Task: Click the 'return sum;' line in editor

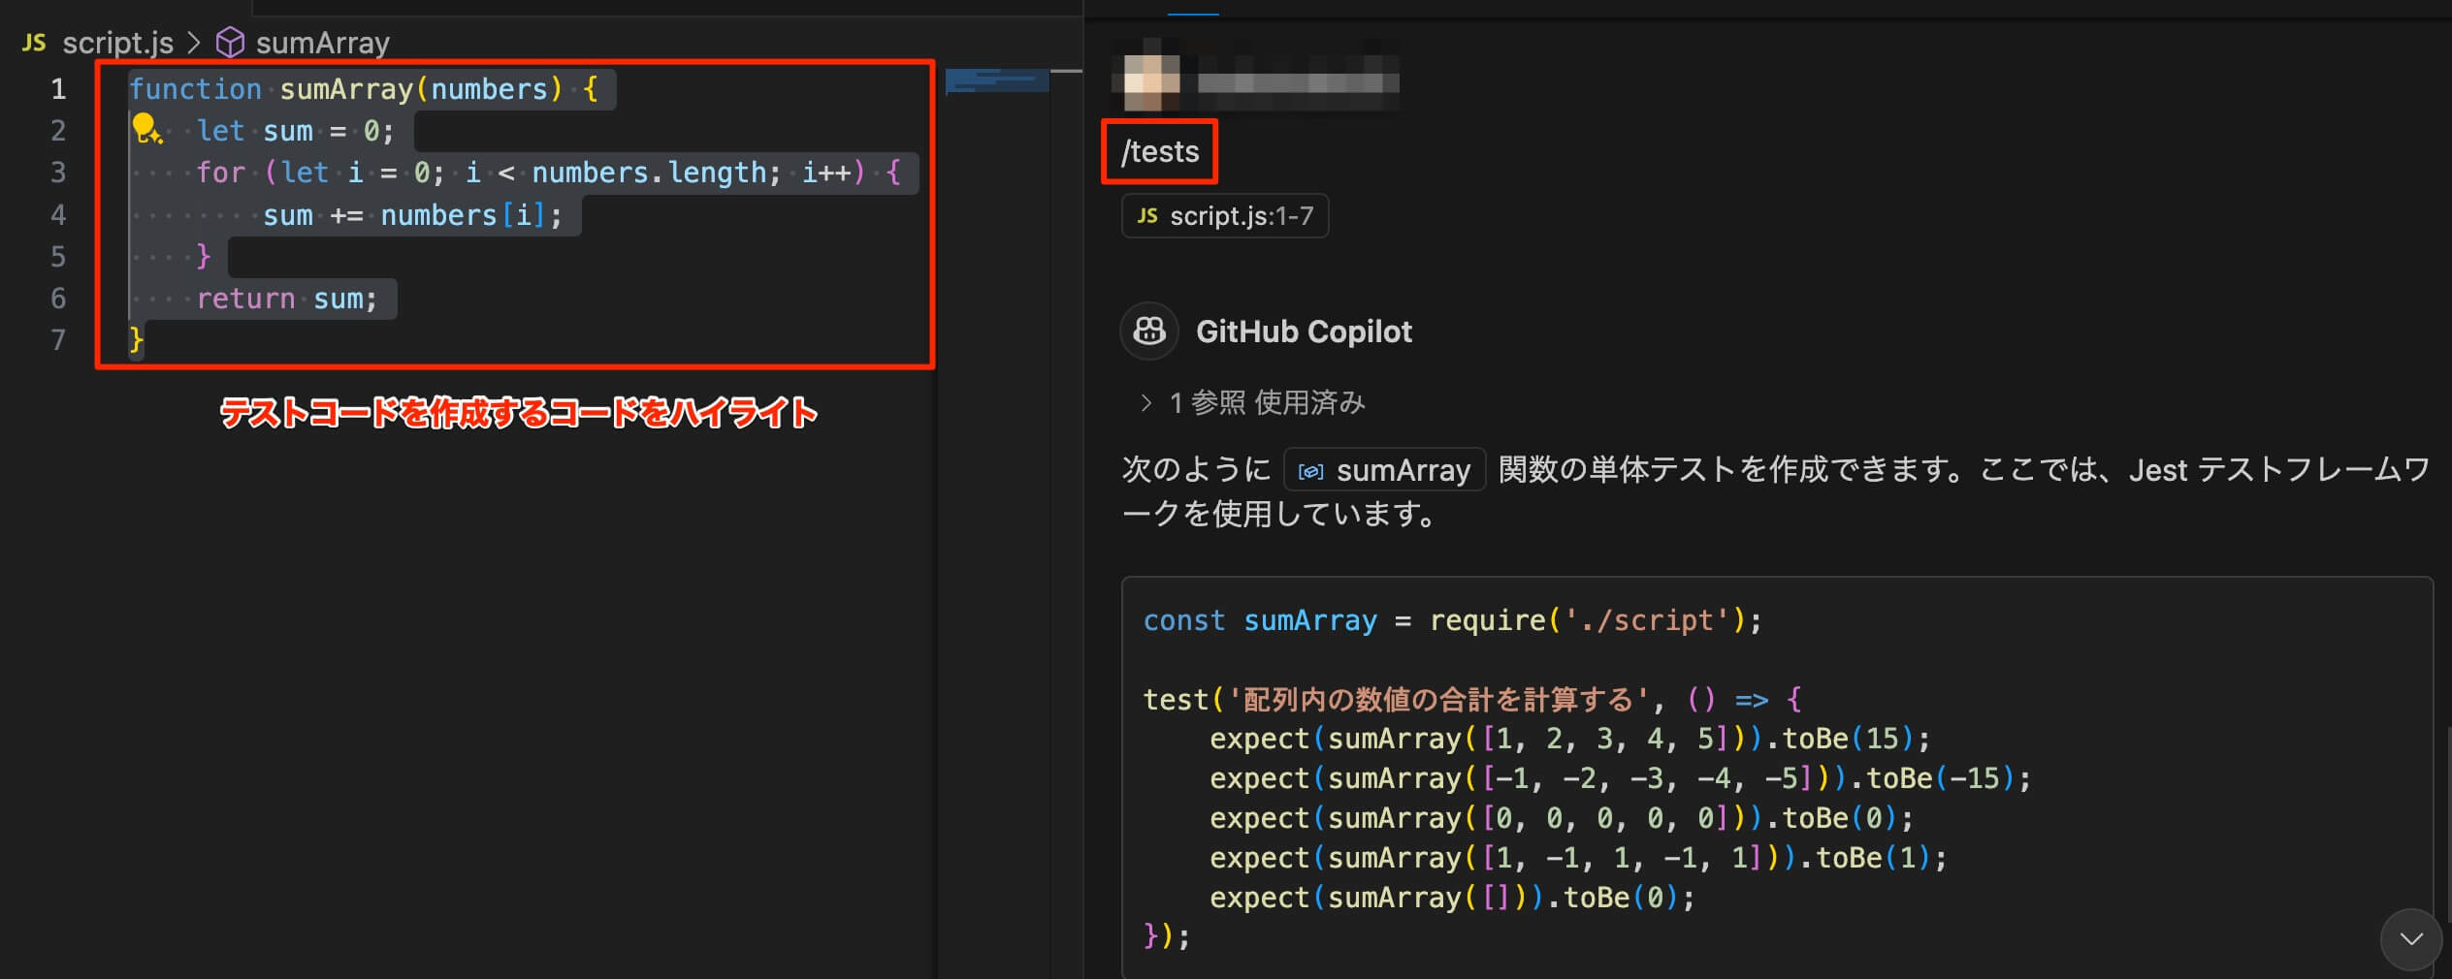Action: click(286, 299)
